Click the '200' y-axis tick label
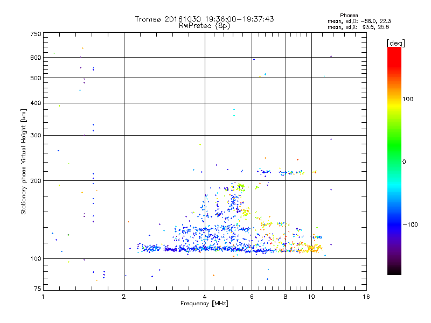The width and height of the screenshot is (431, 323). [x=36, y=181]
